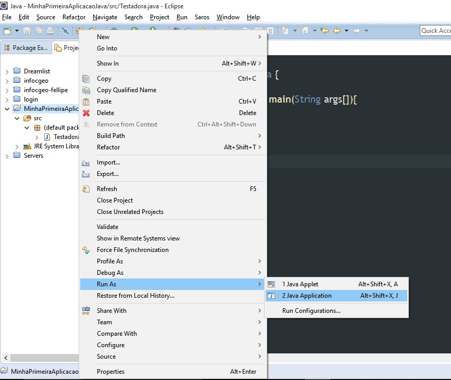
Task: Click the Force File Synchronization icon
Action: click(x=86, y=250)
